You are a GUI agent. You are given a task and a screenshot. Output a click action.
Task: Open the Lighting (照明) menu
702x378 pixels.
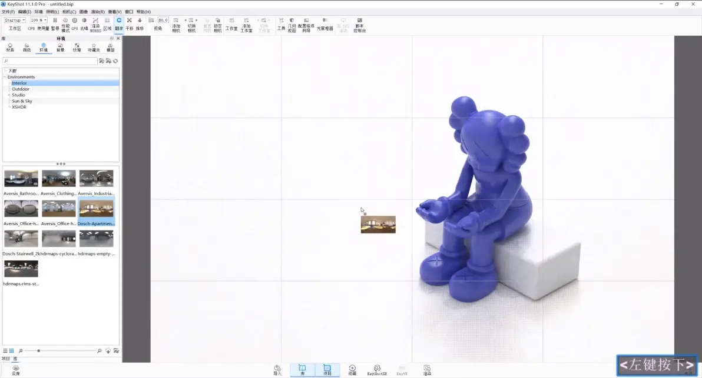pos(52,12)
